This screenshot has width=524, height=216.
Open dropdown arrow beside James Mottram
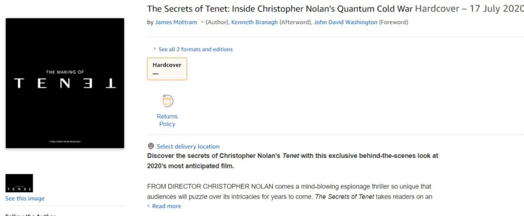[202, 22]
